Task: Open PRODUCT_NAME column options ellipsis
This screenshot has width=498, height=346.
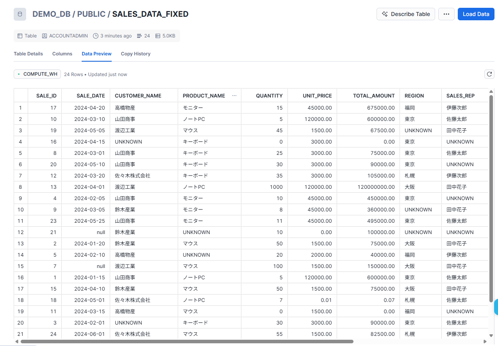Action: (x=234, y=96)
